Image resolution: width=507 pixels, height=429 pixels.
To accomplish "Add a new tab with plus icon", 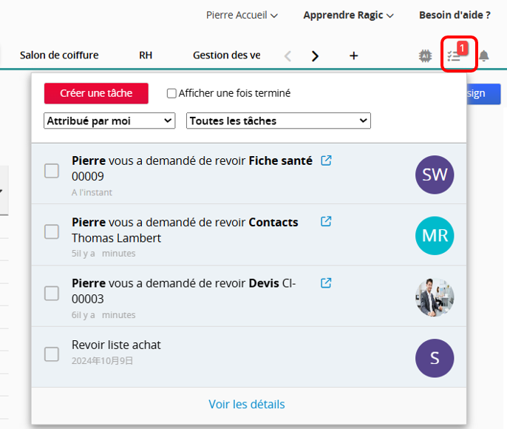I will (x=354, y=55).
